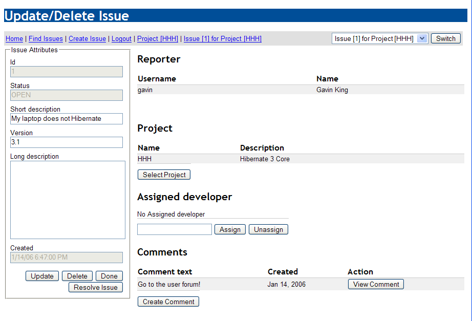The width and height of the screenshot is (472, 321).
Task: Click the Create Issue link
Action: [x=87, y=38]
